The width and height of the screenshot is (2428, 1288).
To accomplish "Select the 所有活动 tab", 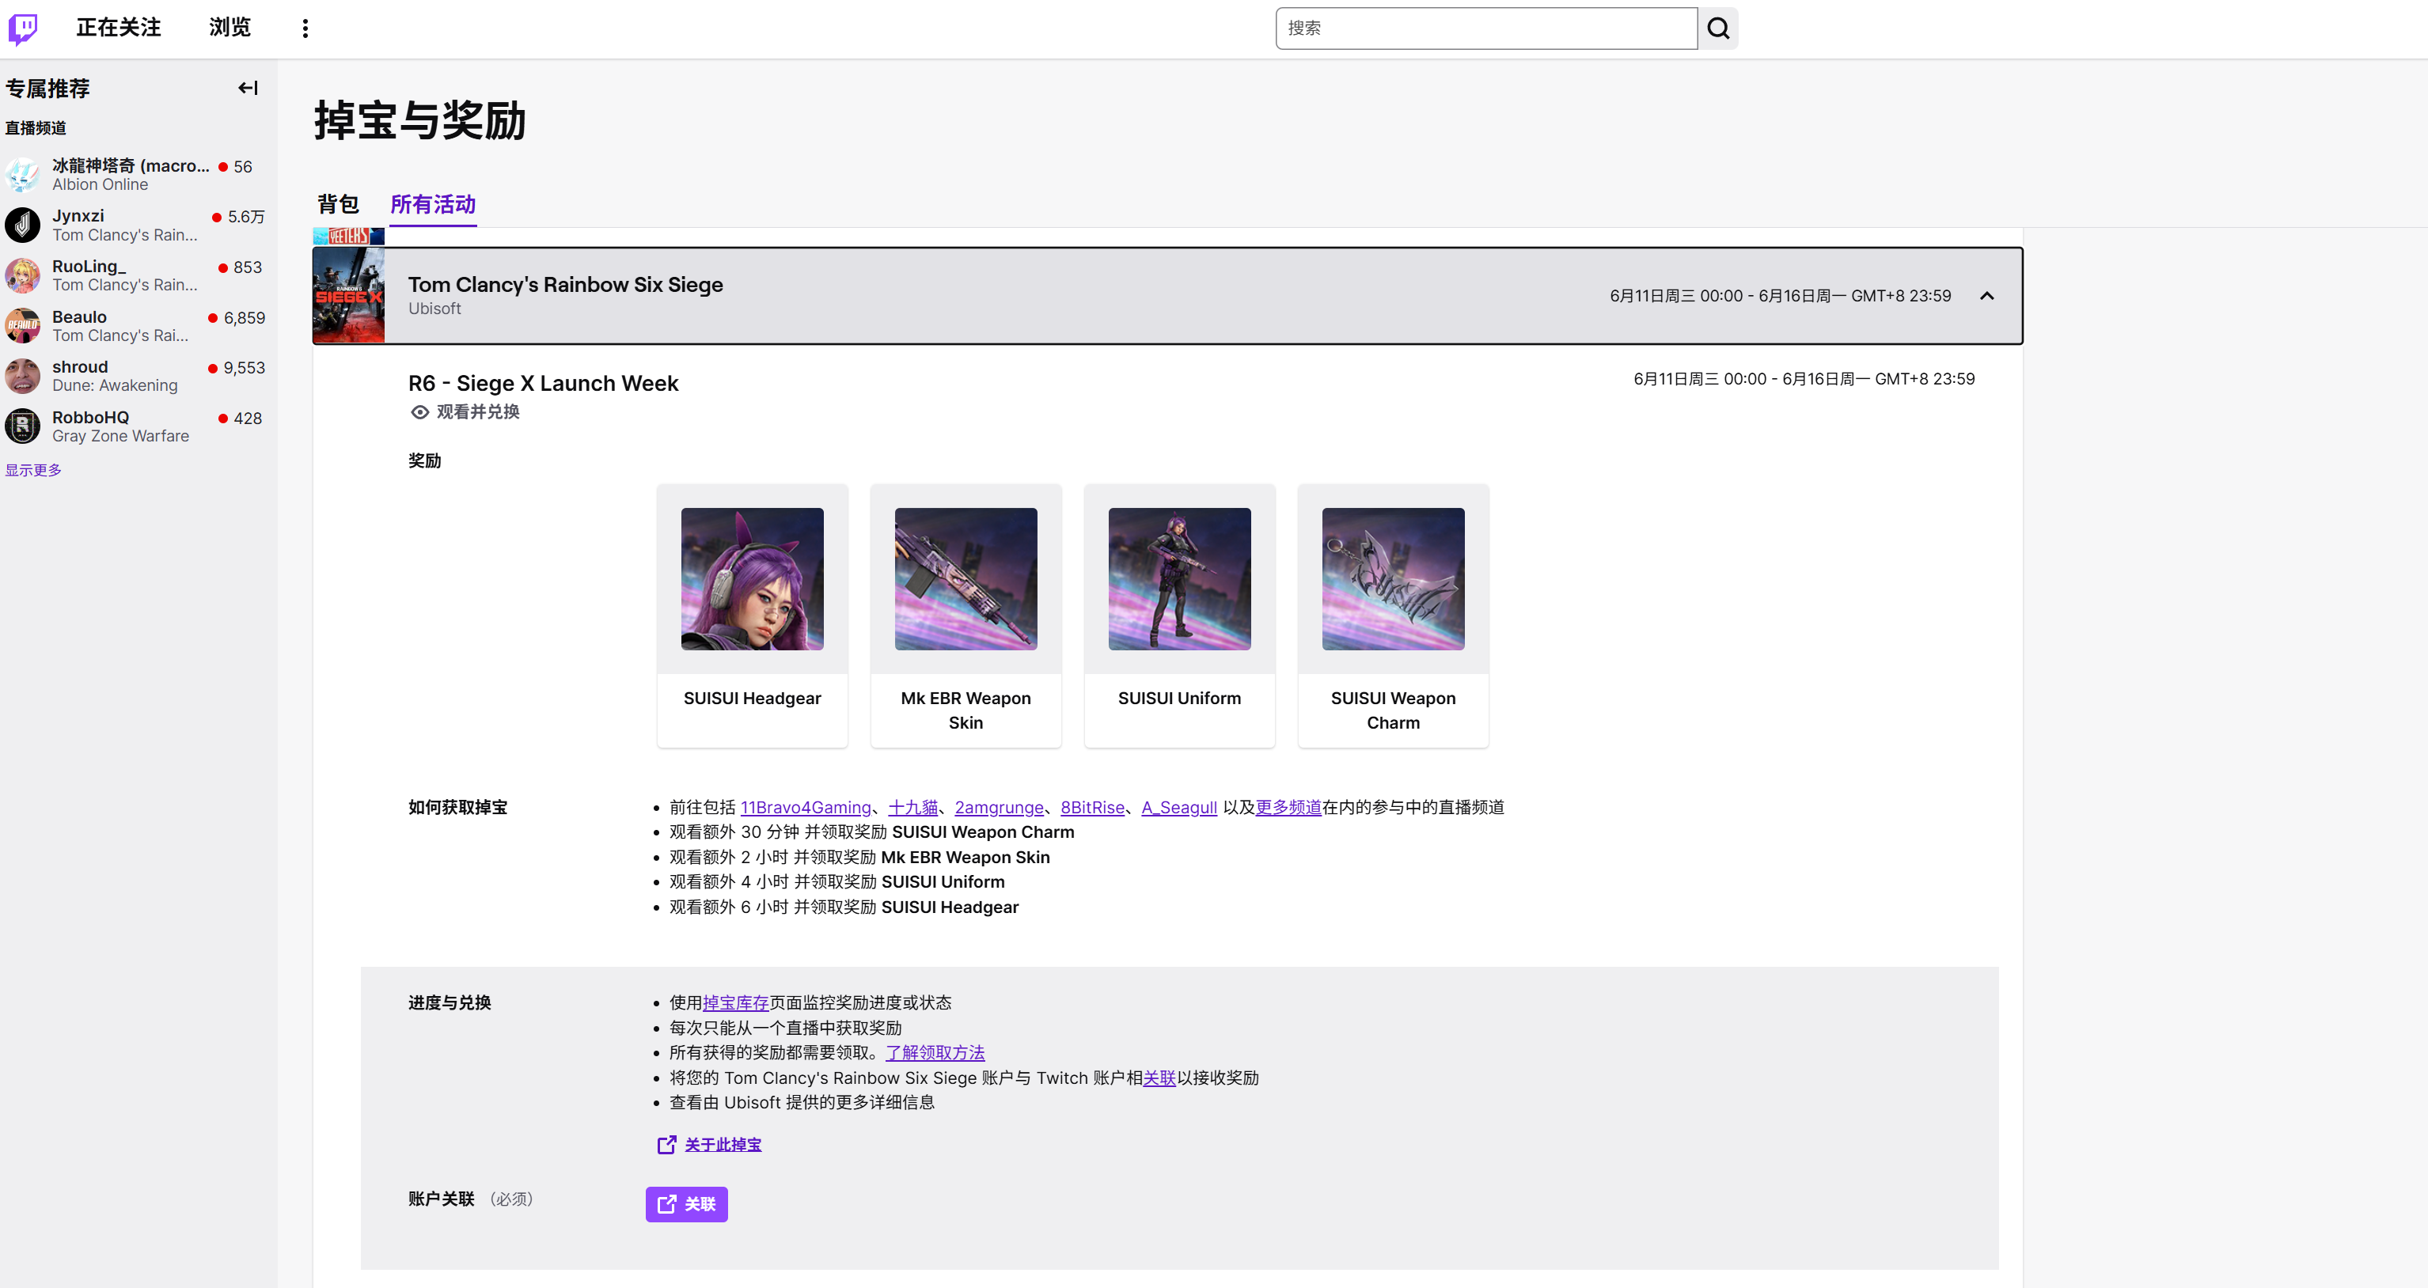I will click(x=433, y=203).
